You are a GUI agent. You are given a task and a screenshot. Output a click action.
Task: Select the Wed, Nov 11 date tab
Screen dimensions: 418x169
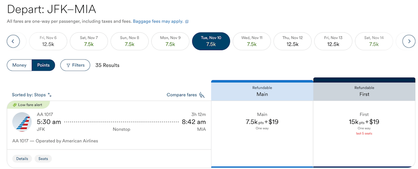click(251, 41)
